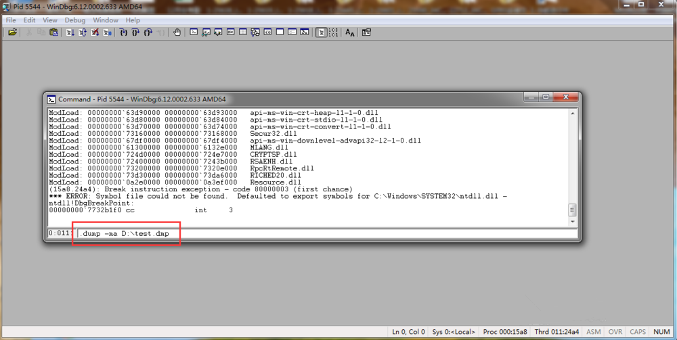The height and width of the screenshot is (340, 677).
Task: Open the Font dialog icon
Action: (350, 32)
